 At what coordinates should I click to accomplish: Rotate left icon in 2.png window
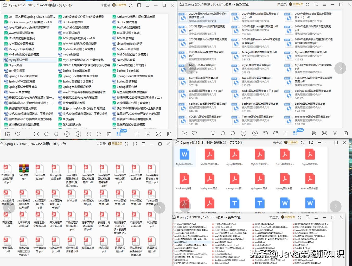[x=265, y=133]
